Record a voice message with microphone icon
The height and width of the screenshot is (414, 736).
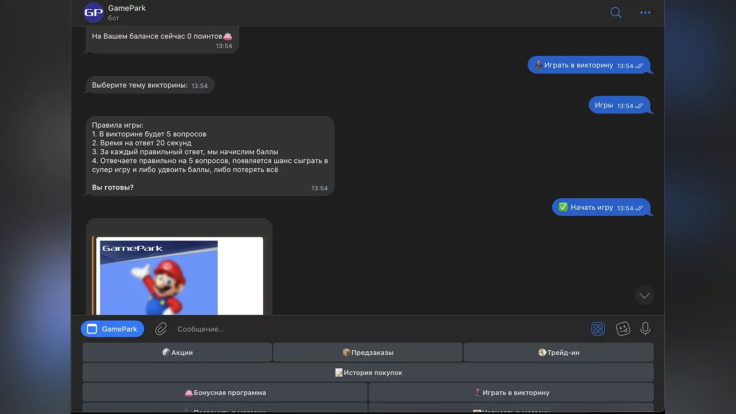coord(645,329)
